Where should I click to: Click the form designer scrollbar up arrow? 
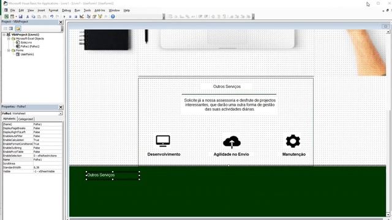coord(388,32)
